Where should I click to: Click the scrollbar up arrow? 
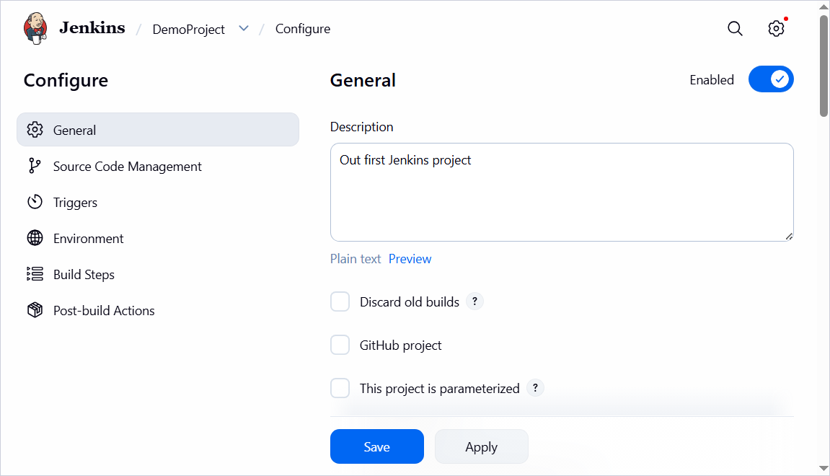click(x=824, y=7)
